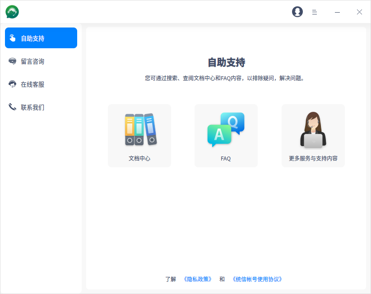Image resolution: width=371 pixels, height=294 pixels.
Task: Open the 文档中心 binders icon
Action: tap(141, 129)
